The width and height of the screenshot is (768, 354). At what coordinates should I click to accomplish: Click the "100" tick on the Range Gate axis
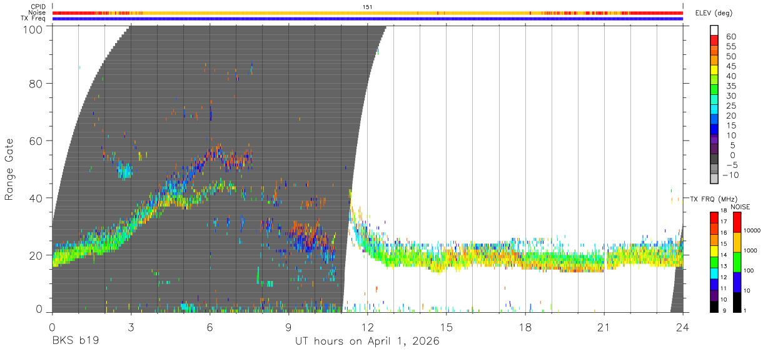click(34, 29)
